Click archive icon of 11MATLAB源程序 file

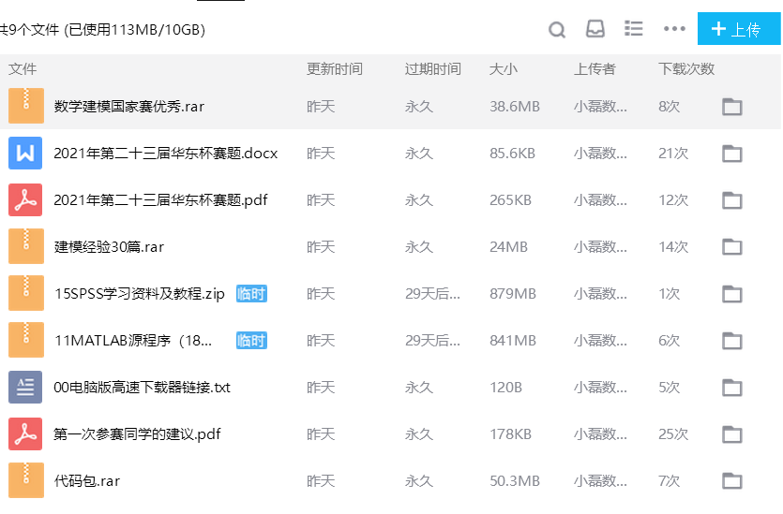tap(26, 340)
